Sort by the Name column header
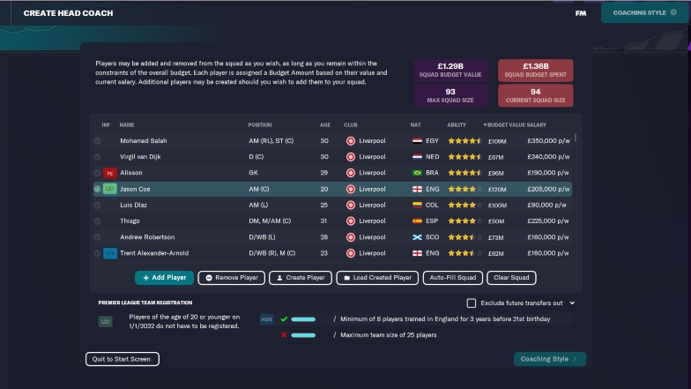The image size is (691, 389). (x=127, y=125)
